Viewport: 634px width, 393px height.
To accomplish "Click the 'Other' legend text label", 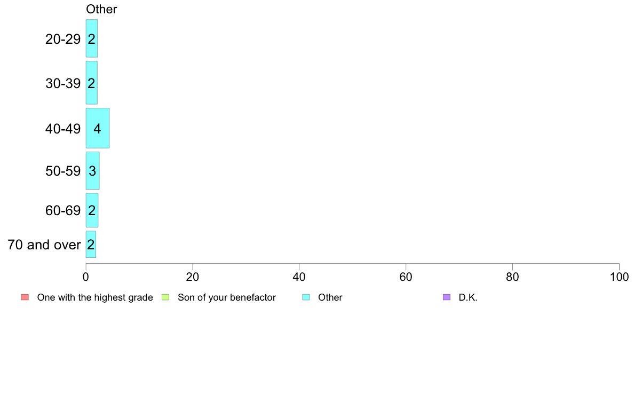I will (x=330, y=297).
